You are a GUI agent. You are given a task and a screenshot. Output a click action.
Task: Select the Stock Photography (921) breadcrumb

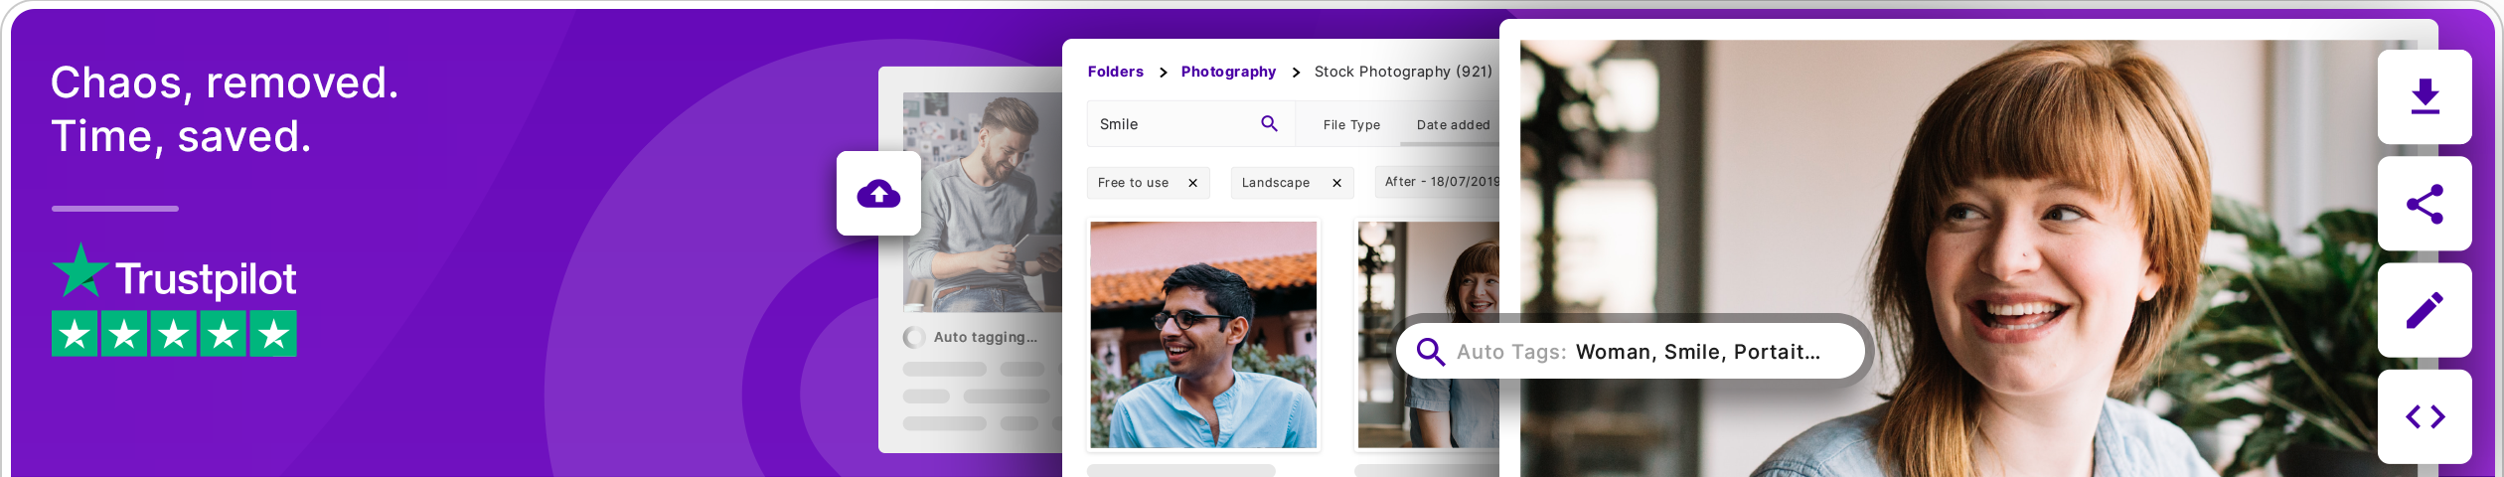click(x=1402, y=72)
